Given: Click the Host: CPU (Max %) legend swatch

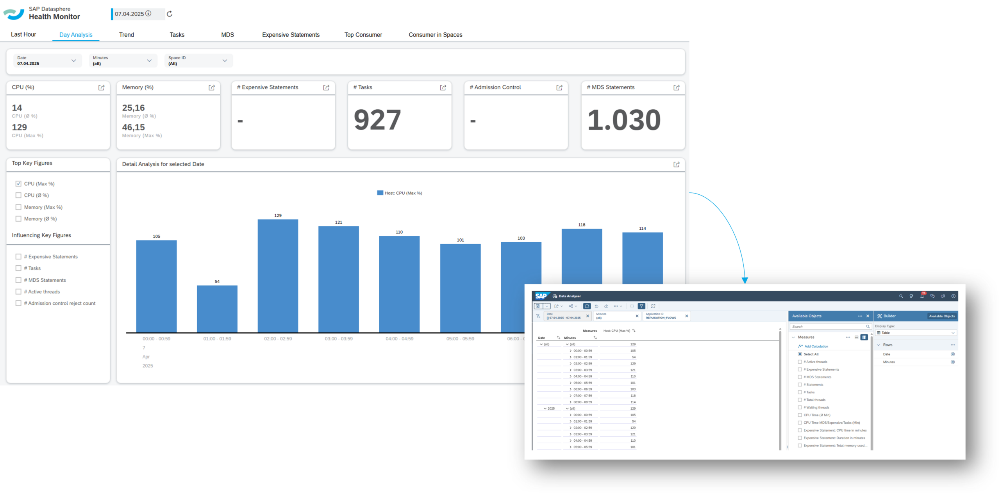Looking at the screenshot, I should pyautogui.click(x=380, y=193).
